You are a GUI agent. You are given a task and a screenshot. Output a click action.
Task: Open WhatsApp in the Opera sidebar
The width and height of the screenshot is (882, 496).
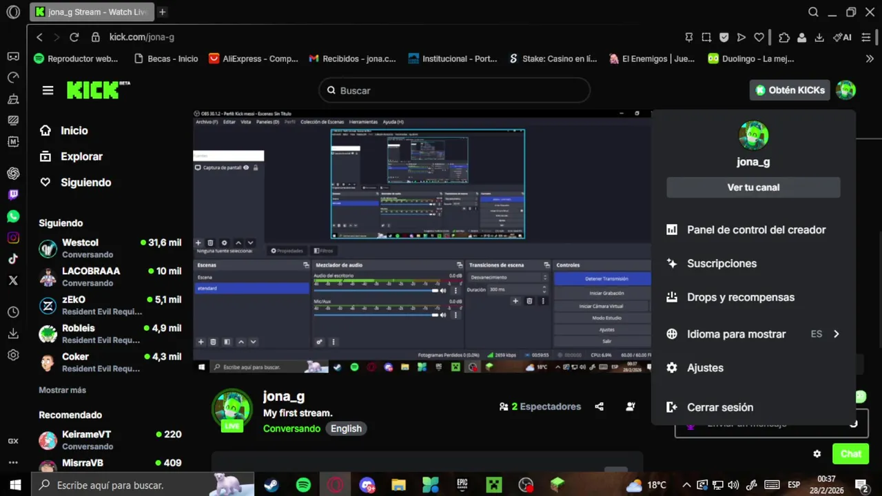tap(13, 216)
